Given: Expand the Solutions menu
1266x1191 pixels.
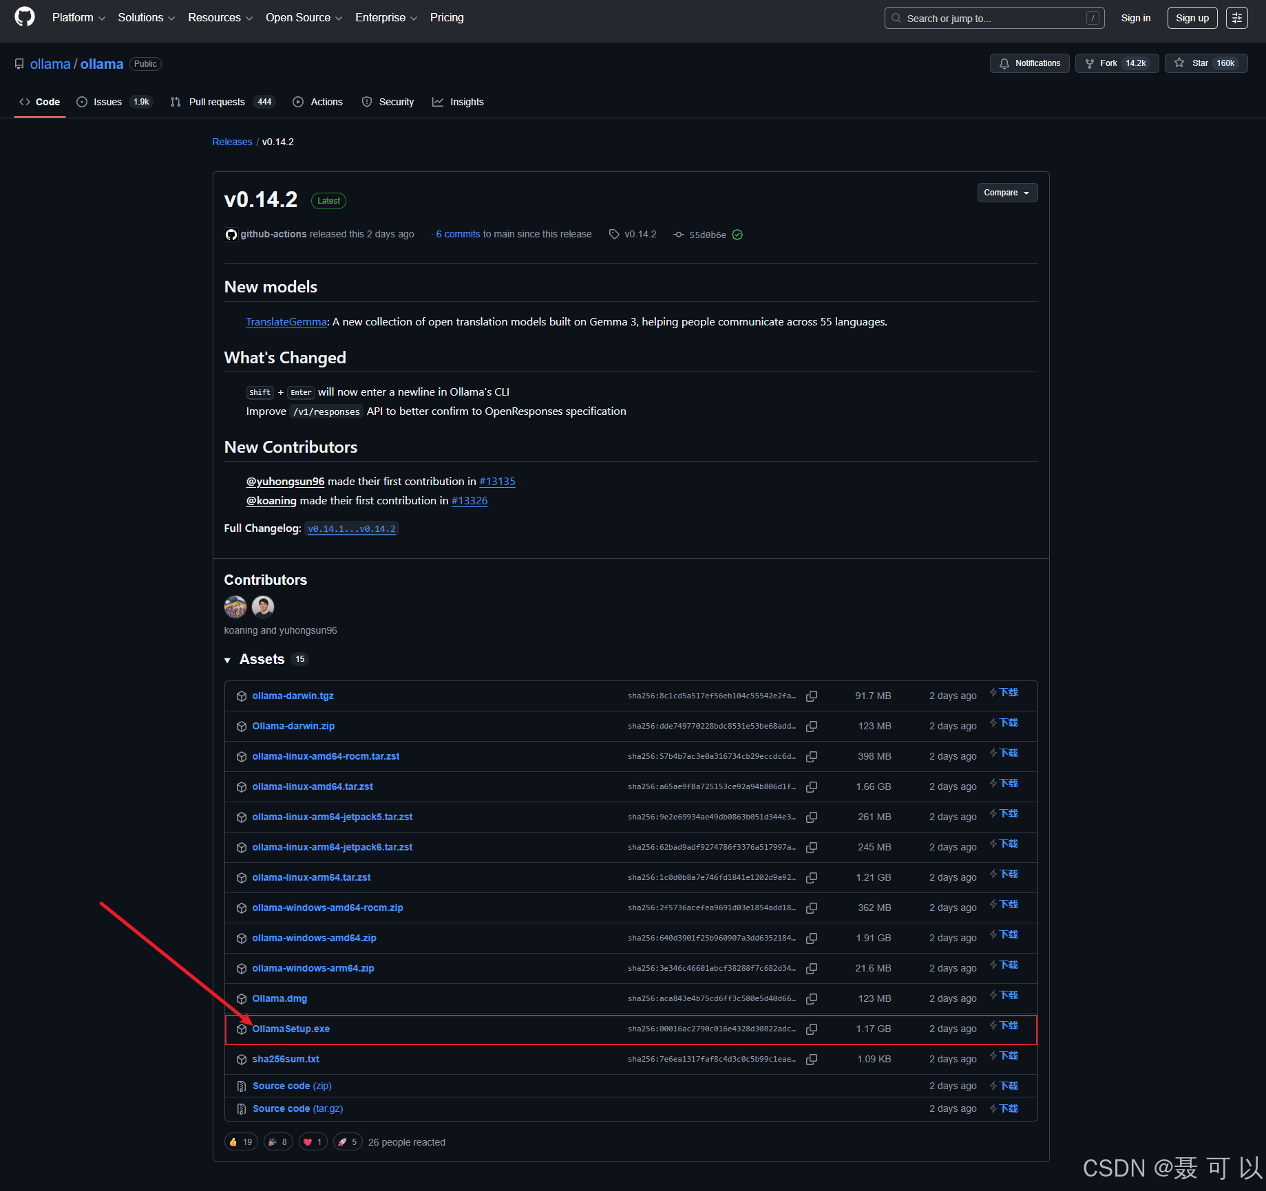Looking at the screenshot, I should pos(146,18).
